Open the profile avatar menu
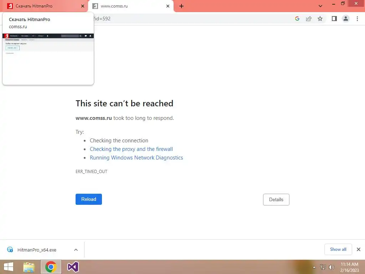 (x=346, y=19)
